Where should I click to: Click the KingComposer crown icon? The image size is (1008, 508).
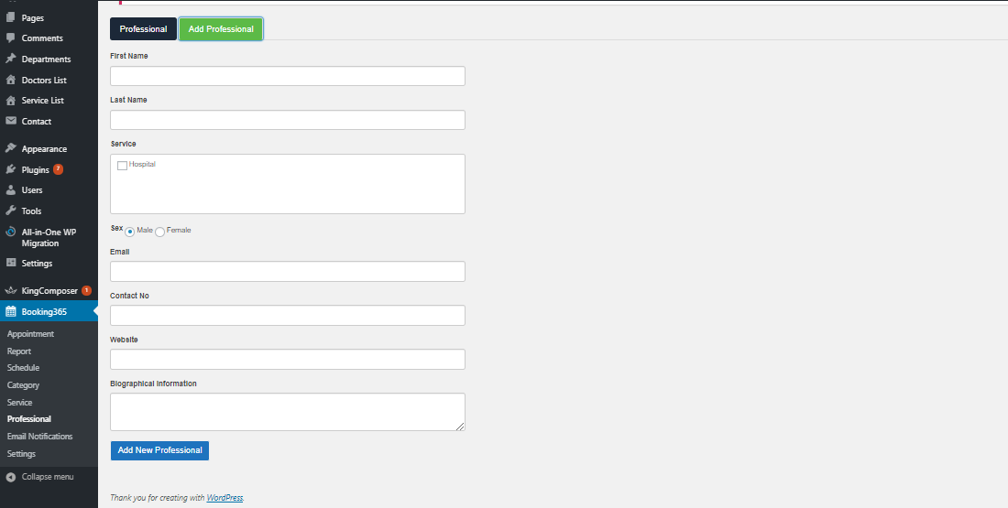pos(10,290)
